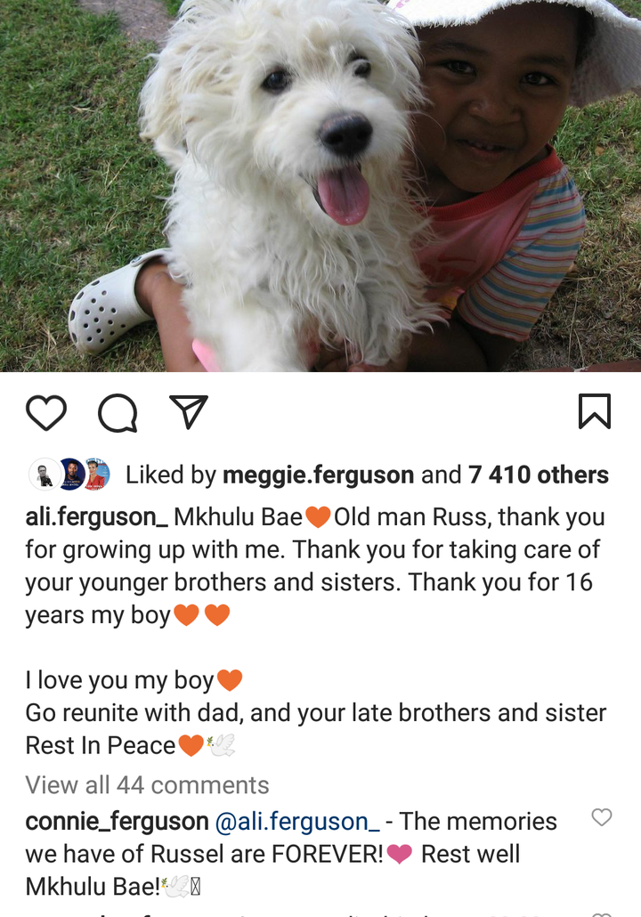
Task: Tap the @ali.ferguson_ mention in comment
Action: click(297, 822)
